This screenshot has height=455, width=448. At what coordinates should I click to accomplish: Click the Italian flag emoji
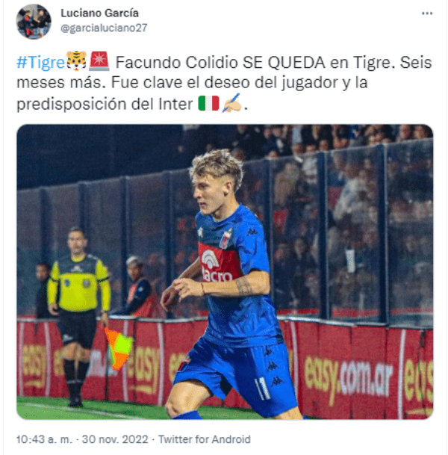208,103
